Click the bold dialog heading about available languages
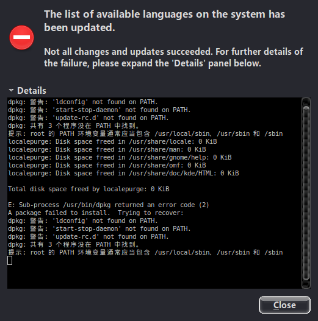318x321 pixels. 164,21
